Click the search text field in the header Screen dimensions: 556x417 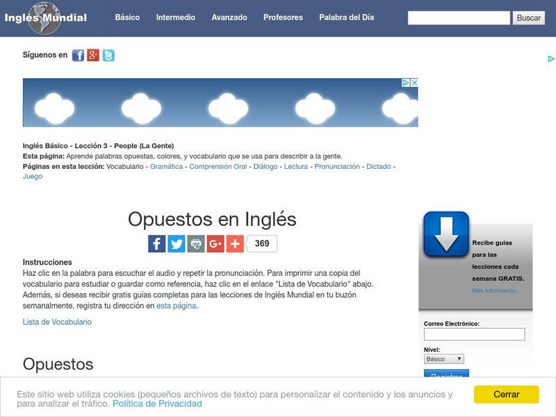[x=459, y=18]
